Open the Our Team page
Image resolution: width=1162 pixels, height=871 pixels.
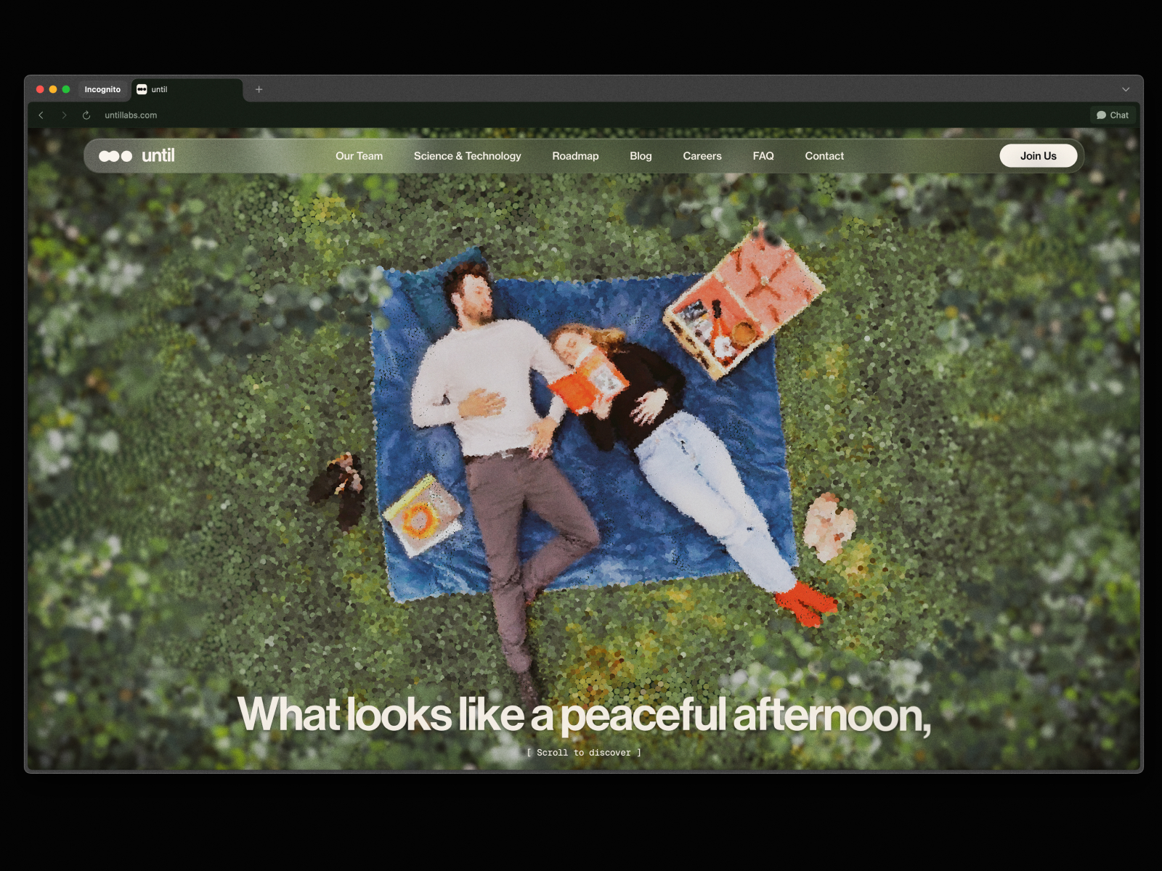click(359, 156)
